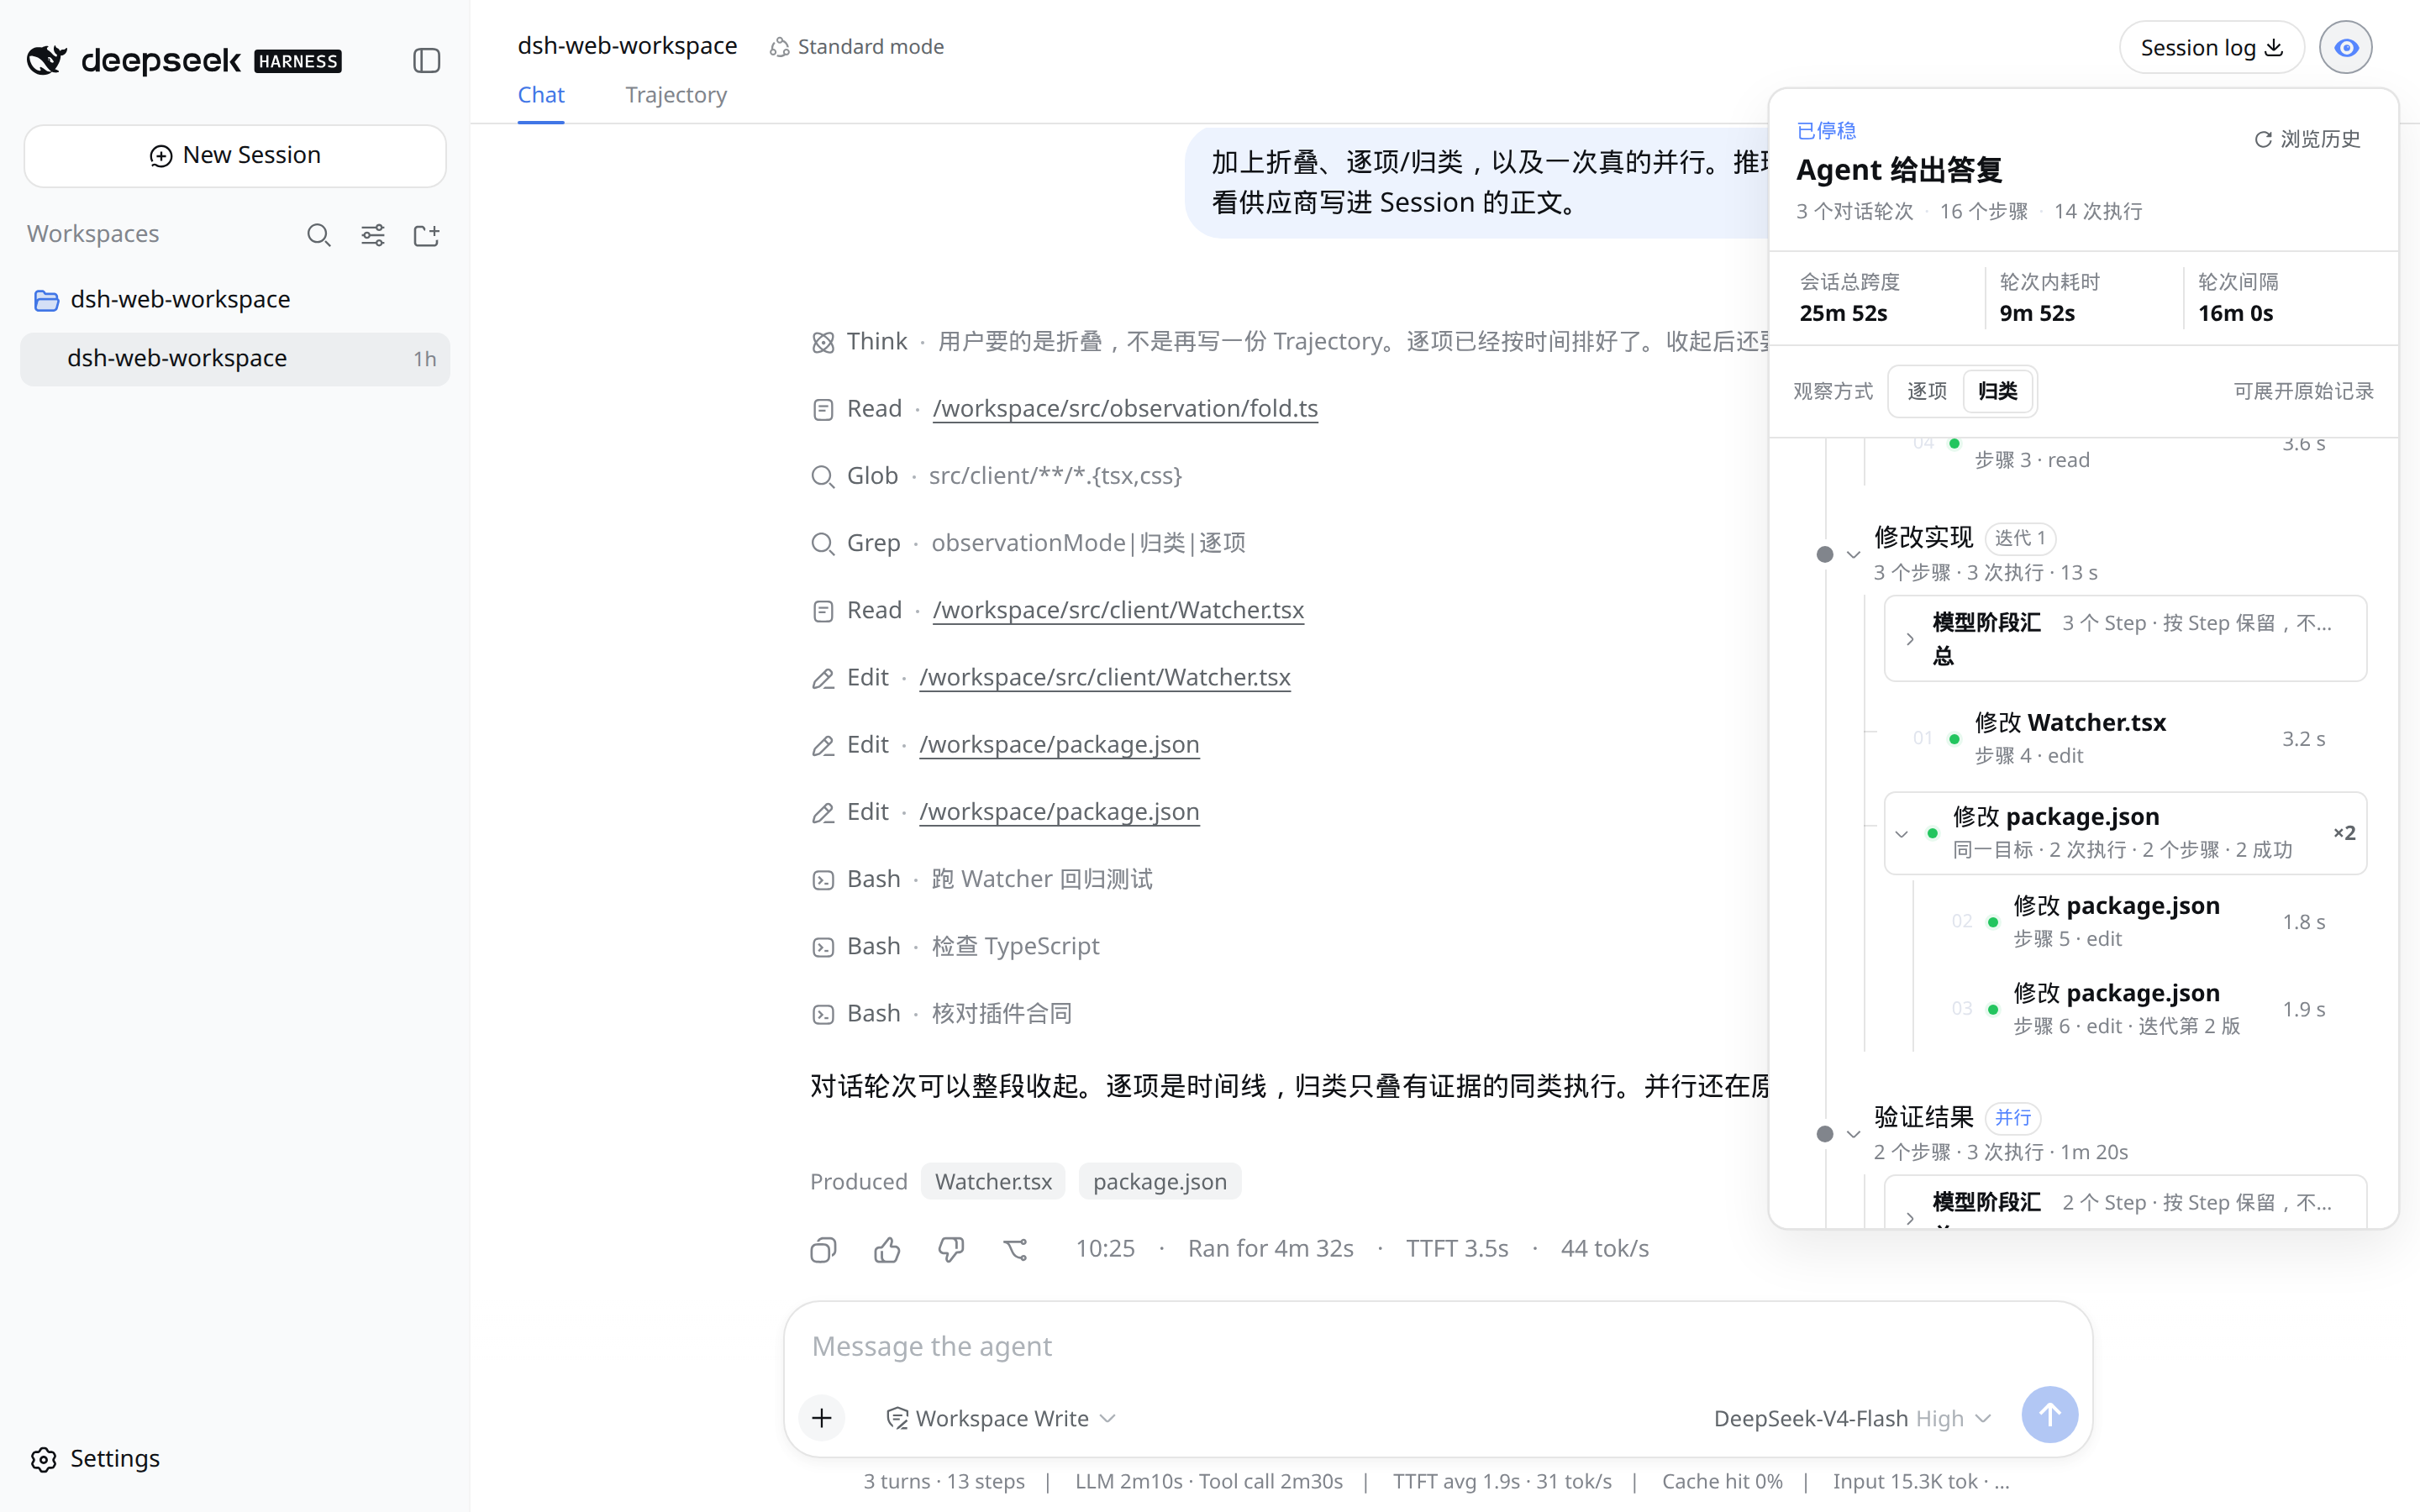Click the dsh-web-workspace folder icon
Screen dimensions: 2420x1512
point(46,300)
